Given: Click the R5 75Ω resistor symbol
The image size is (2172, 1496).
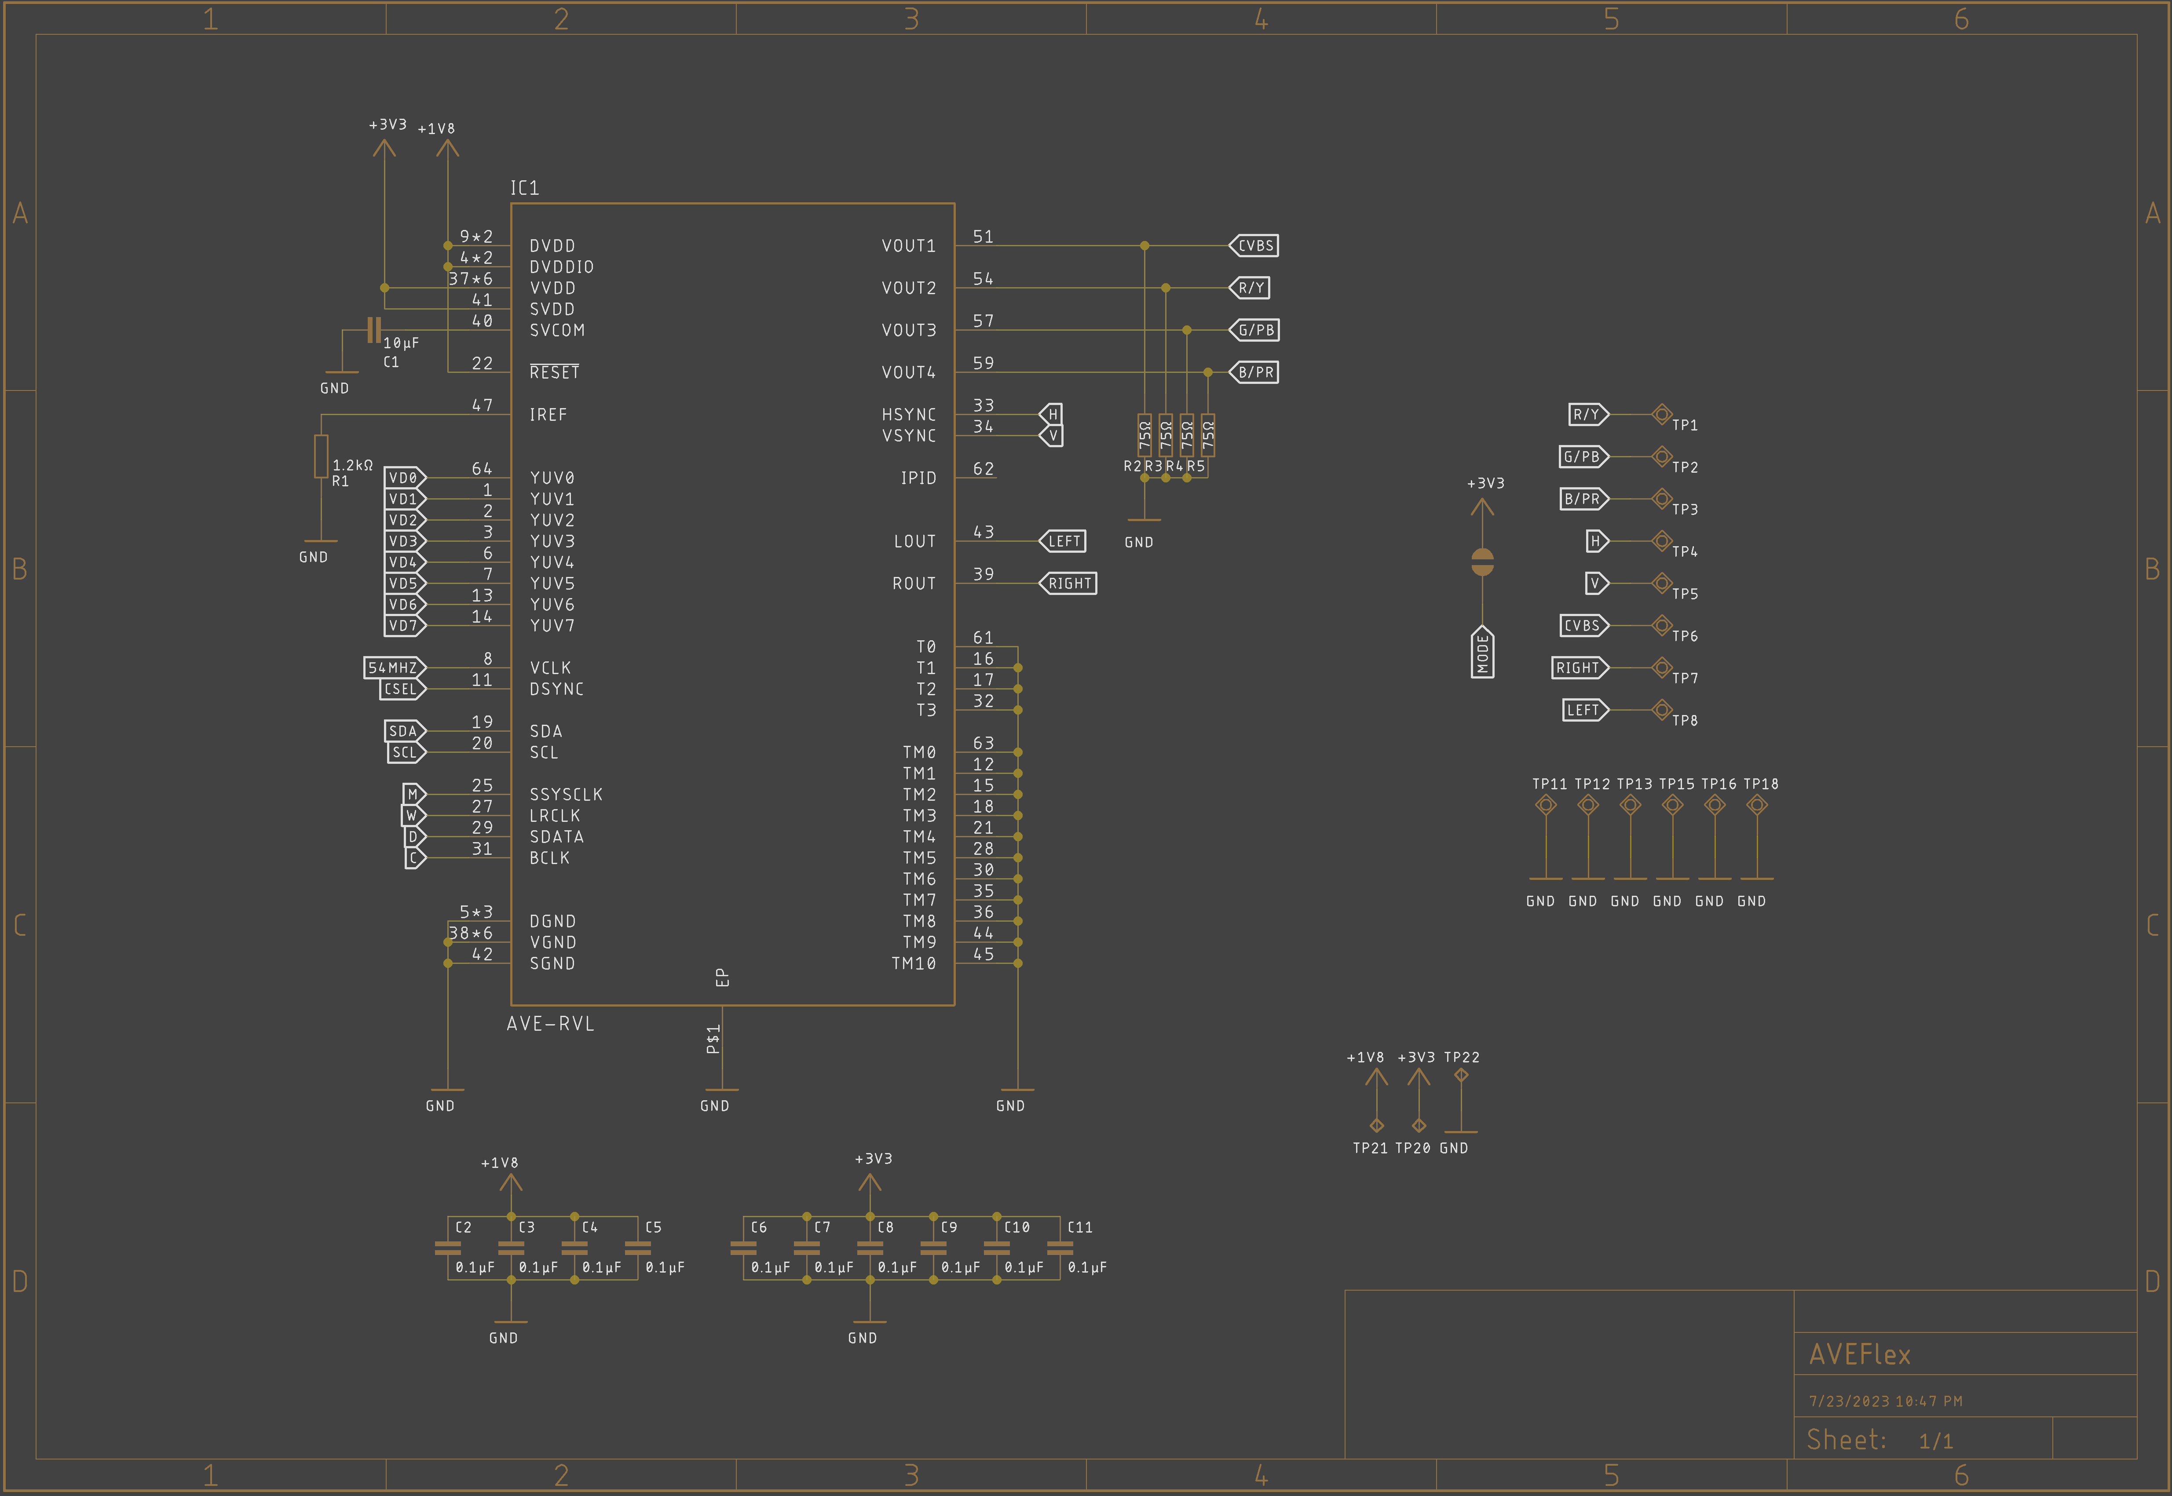Looking at the screenshot, I should pos(1208,436).
